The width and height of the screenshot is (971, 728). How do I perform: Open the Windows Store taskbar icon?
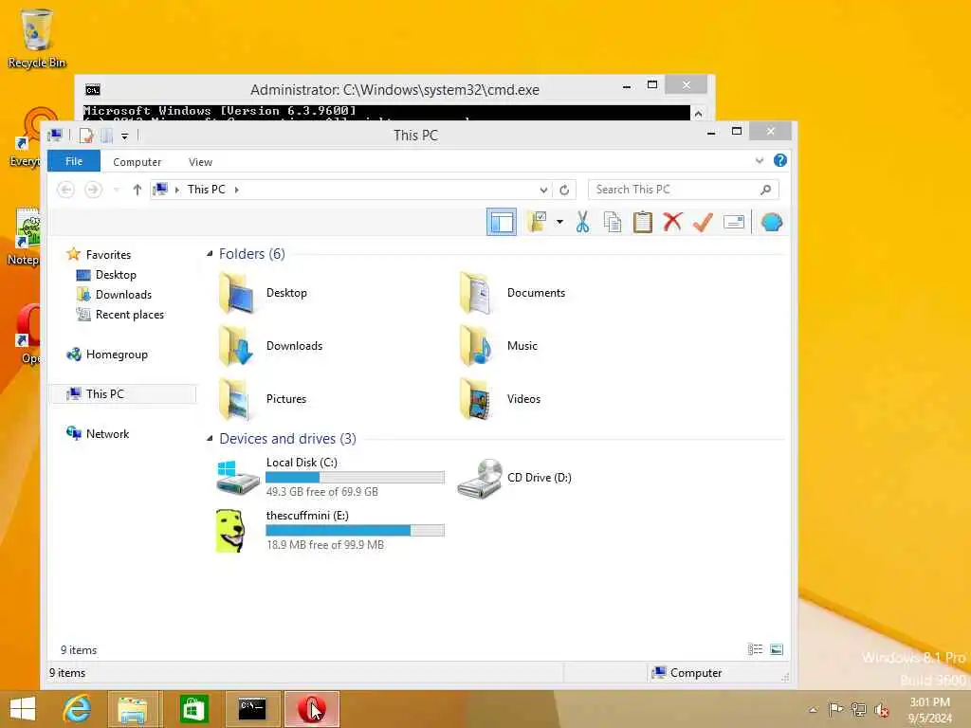[193, 709]
